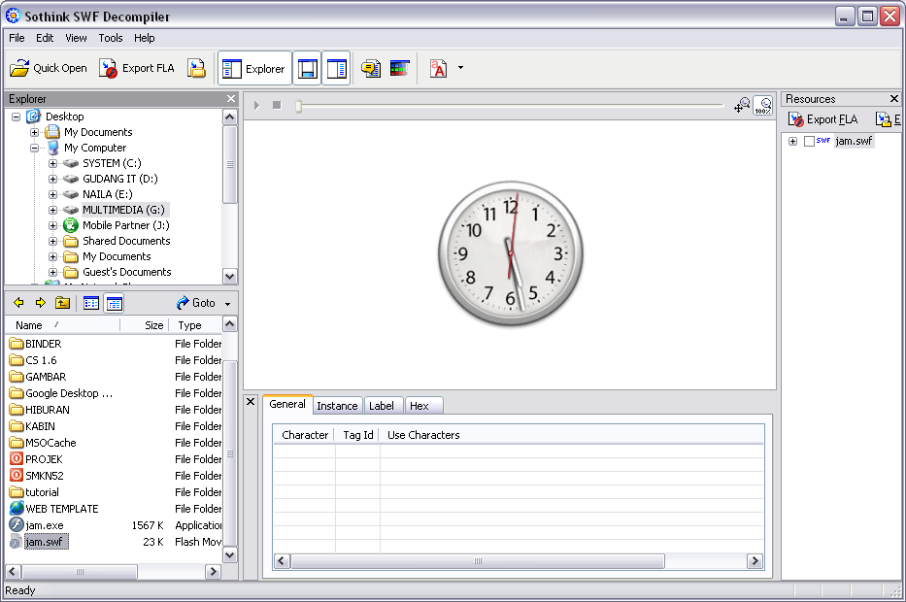Open the File menu
906x602 pixels.
(x=17, y=38)
